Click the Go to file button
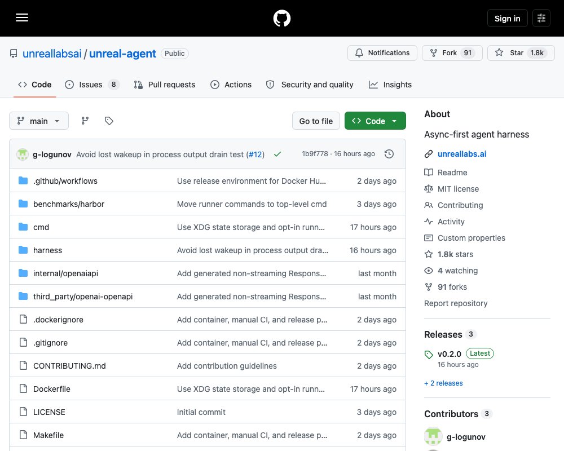564x451 pixels. (x=316, y=121)
